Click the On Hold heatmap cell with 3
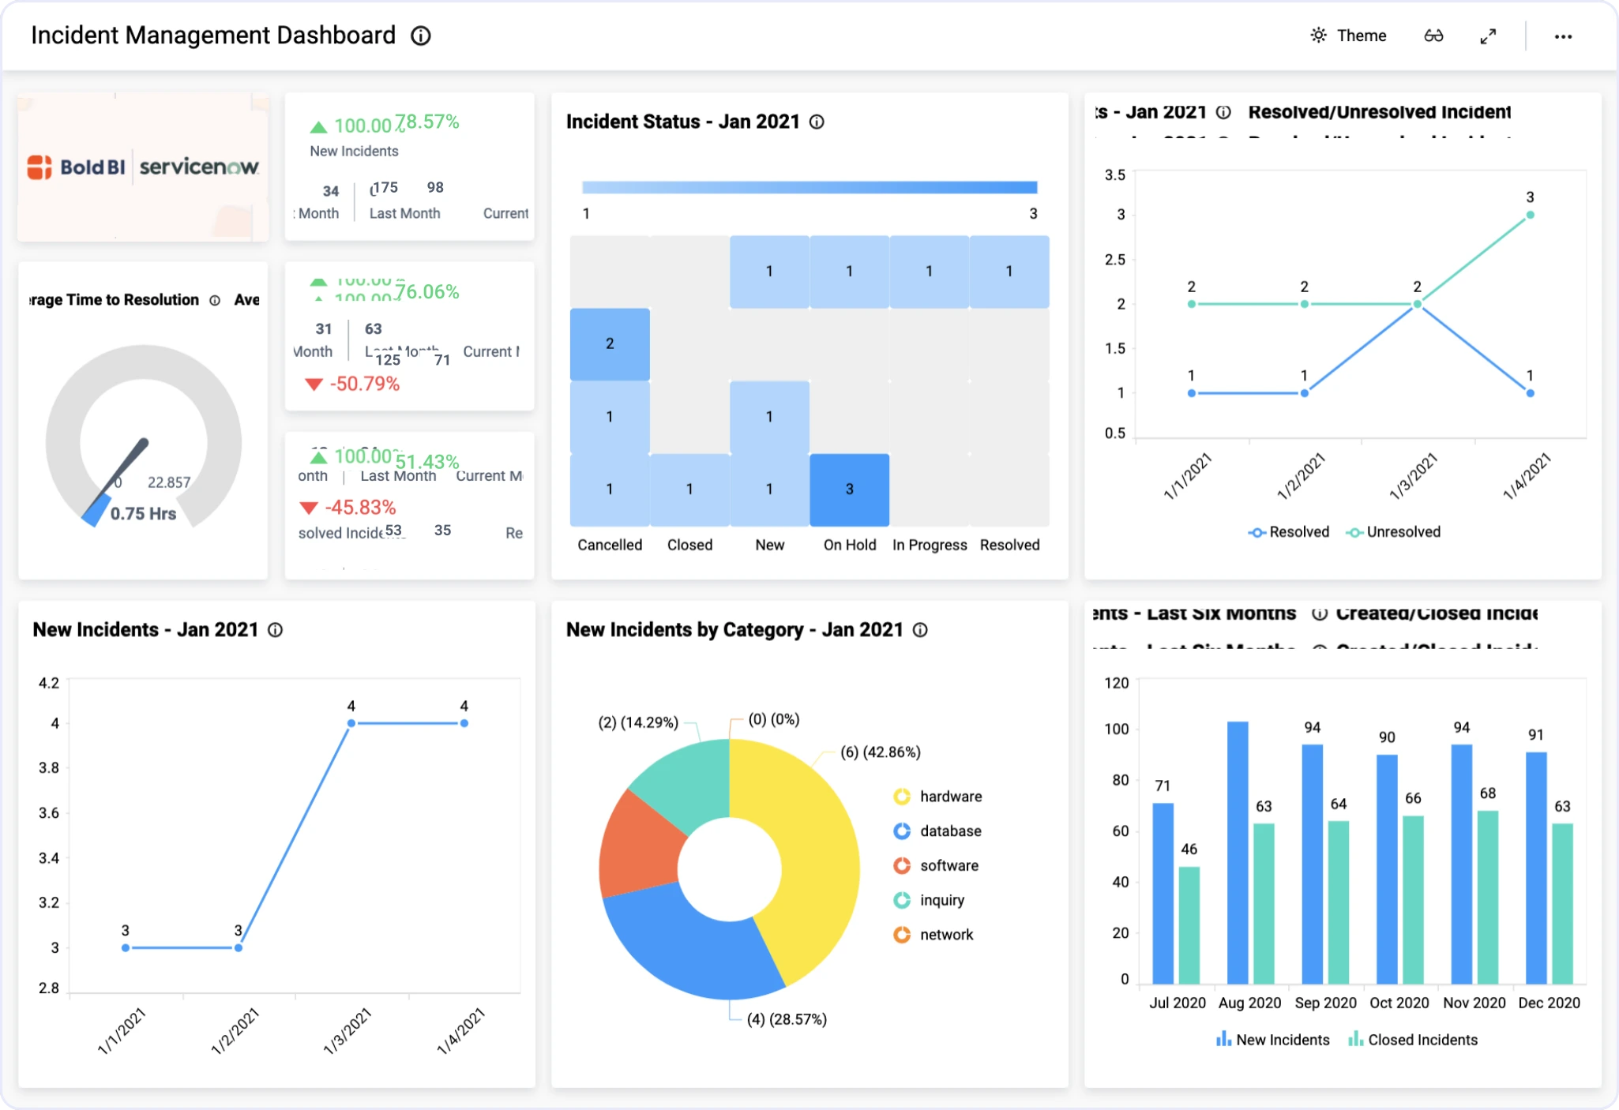The width and height of the screenshot is (1619, 1110). tap(849, 489)
